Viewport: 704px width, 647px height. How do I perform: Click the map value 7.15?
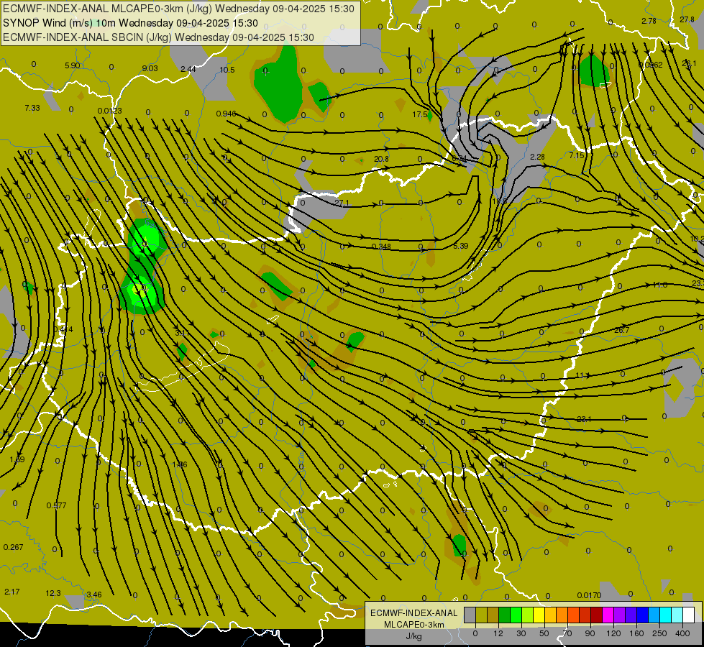[x=577, y=155]
